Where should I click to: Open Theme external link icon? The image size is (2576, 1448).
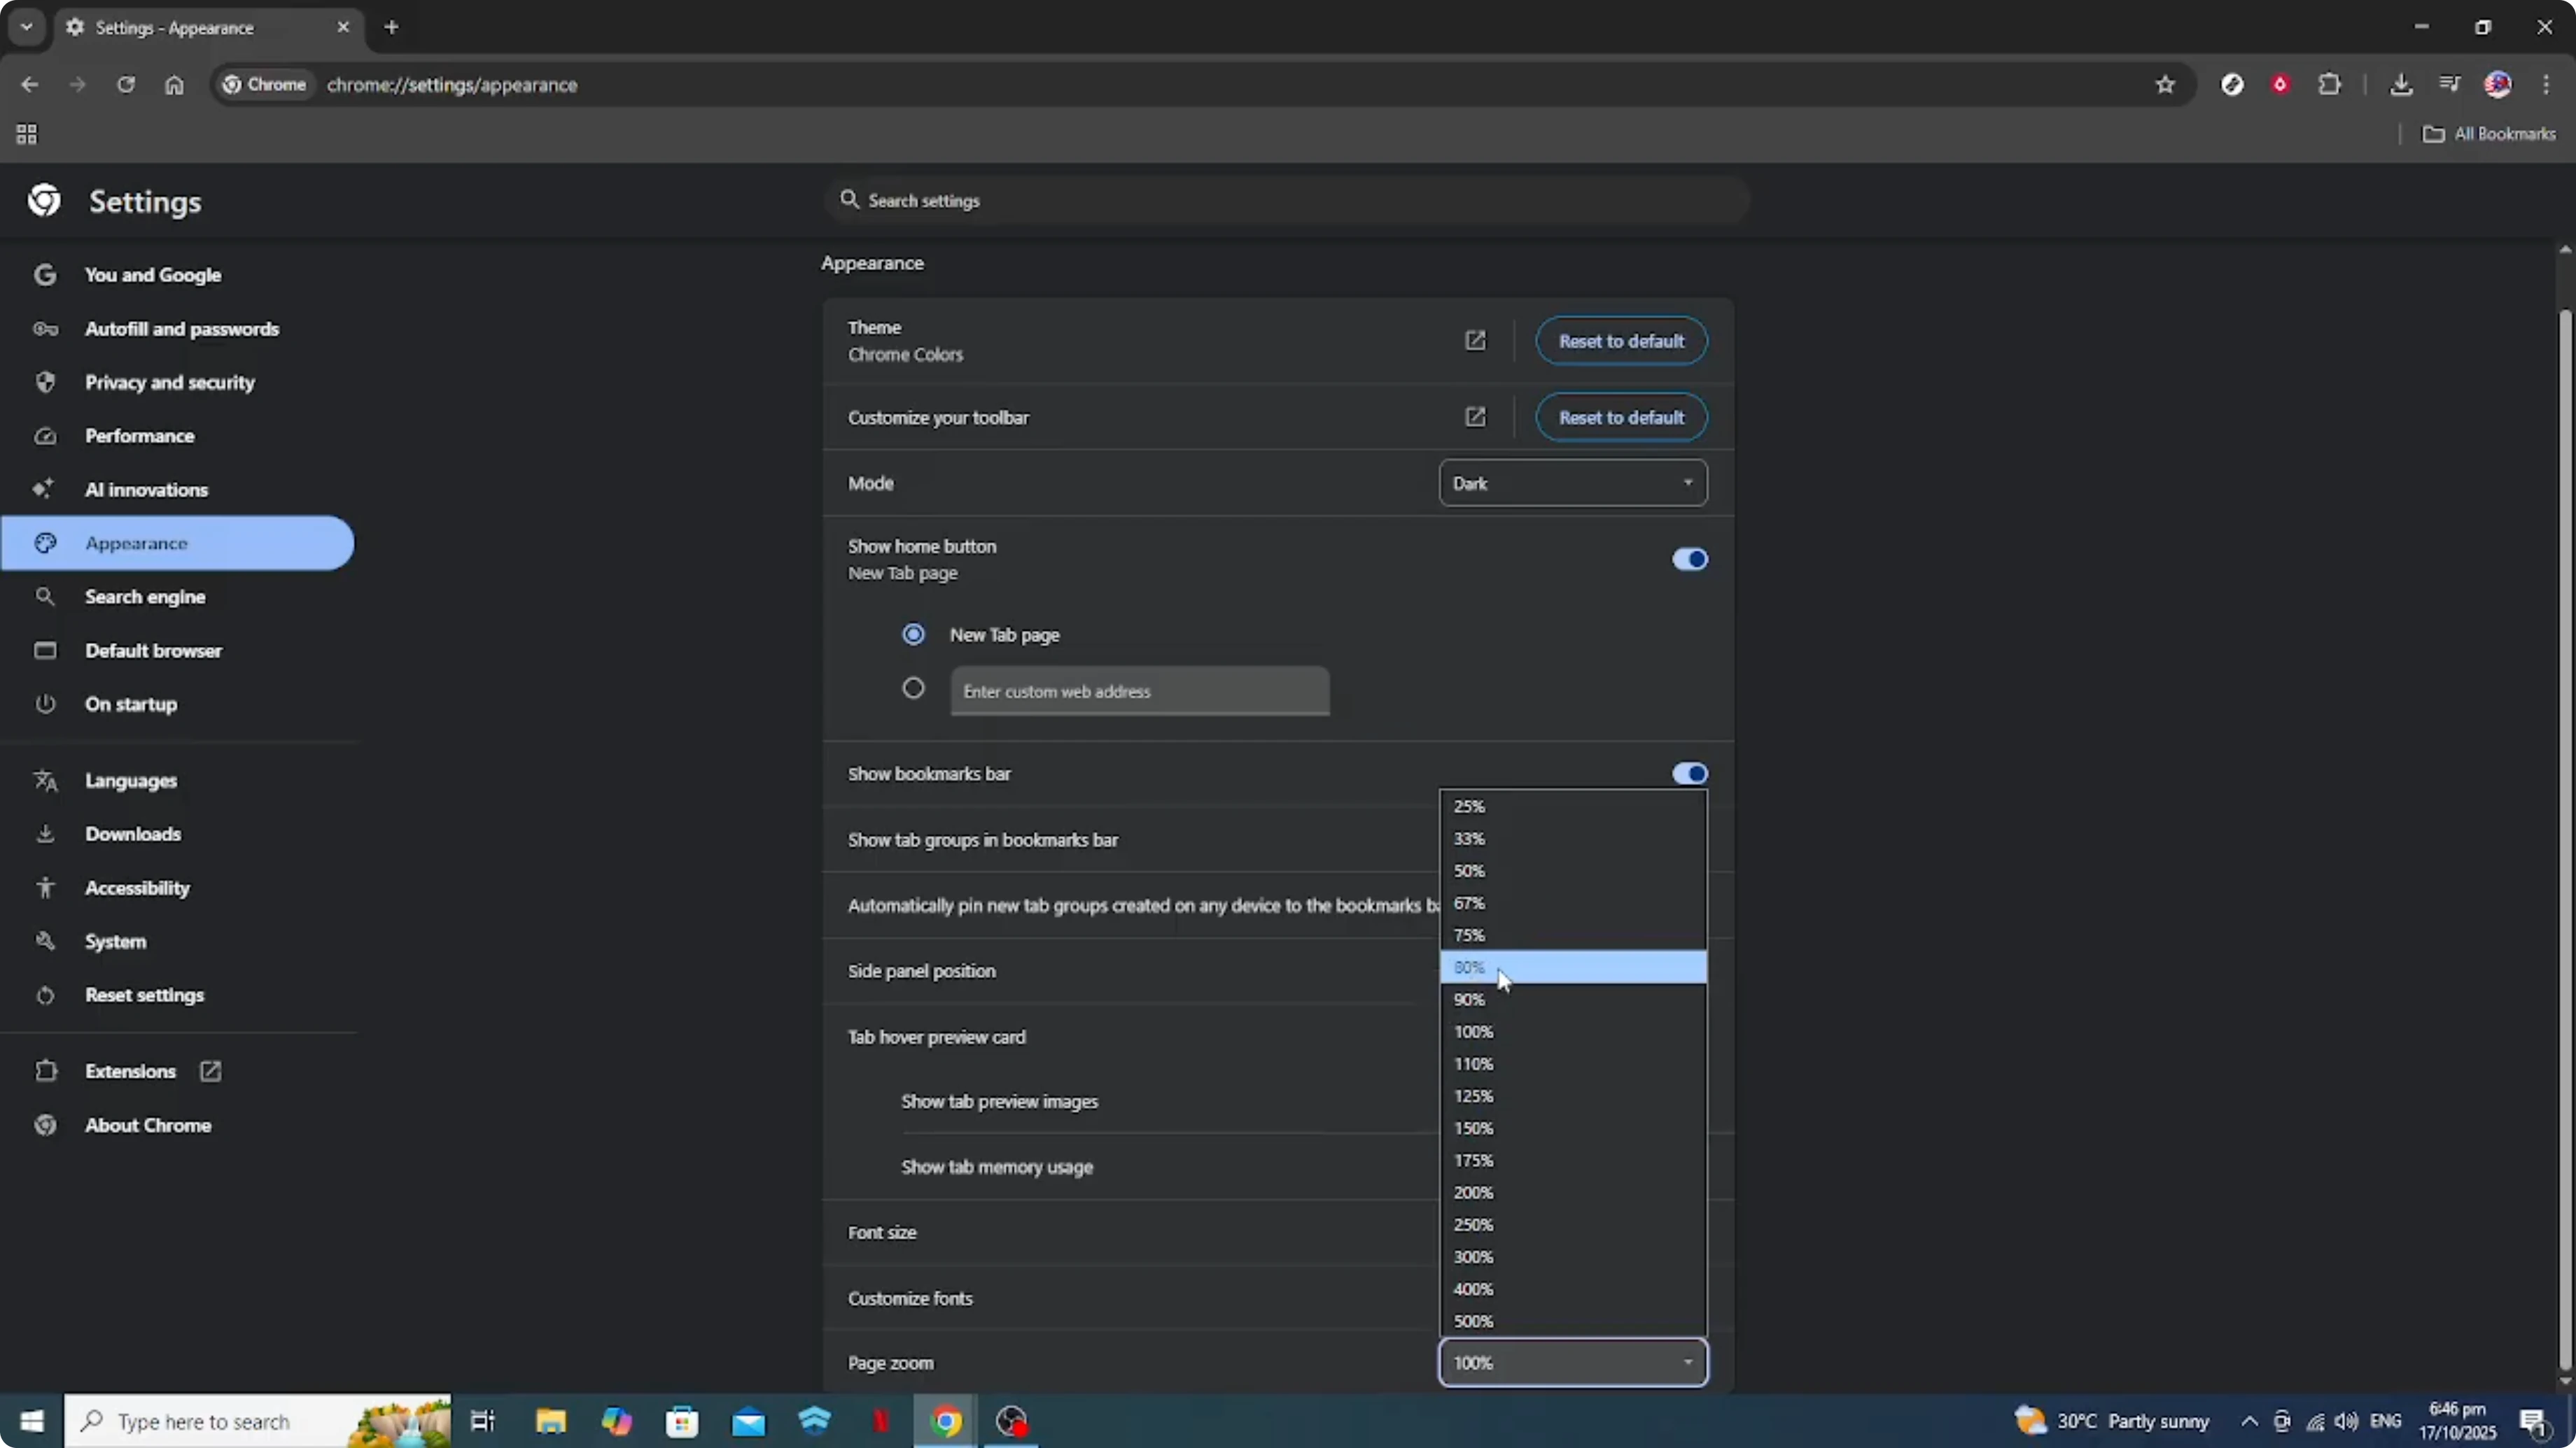click(1475, 341)
